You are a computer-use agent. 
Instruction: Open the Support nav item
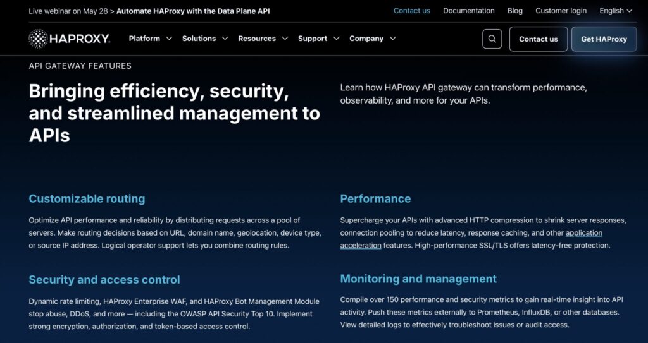pyautogui.click(x=313, y=39)
